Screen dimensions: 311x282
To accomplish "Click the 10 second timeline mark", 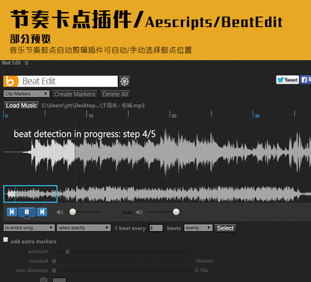I will pos(90,114).
